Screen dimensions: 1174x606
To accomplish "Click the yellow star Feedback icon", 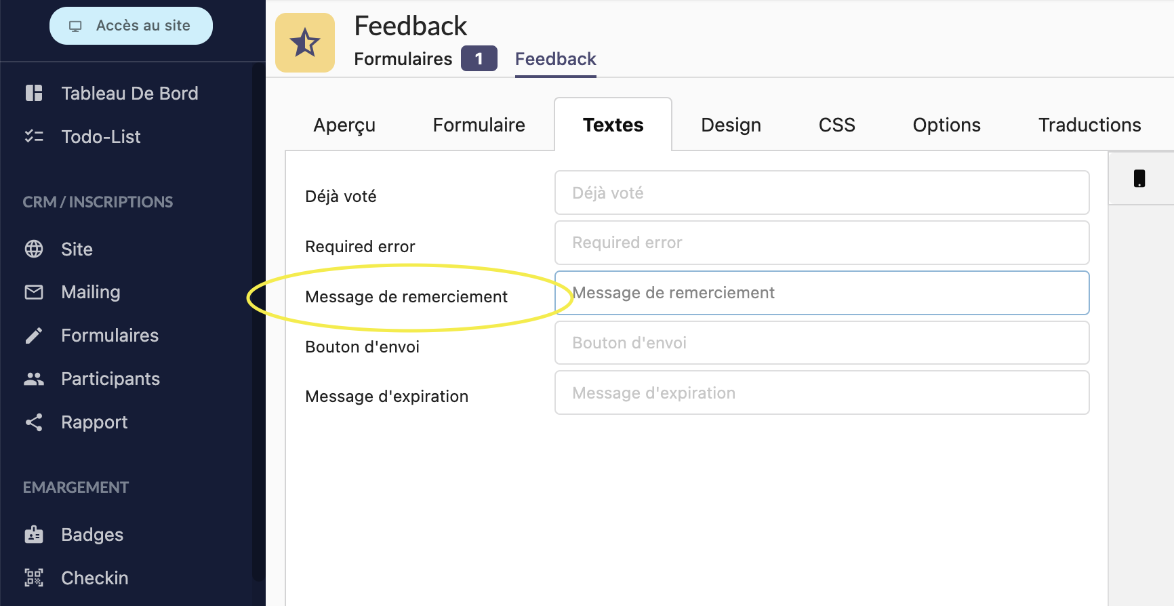I will tap(305, 43).
